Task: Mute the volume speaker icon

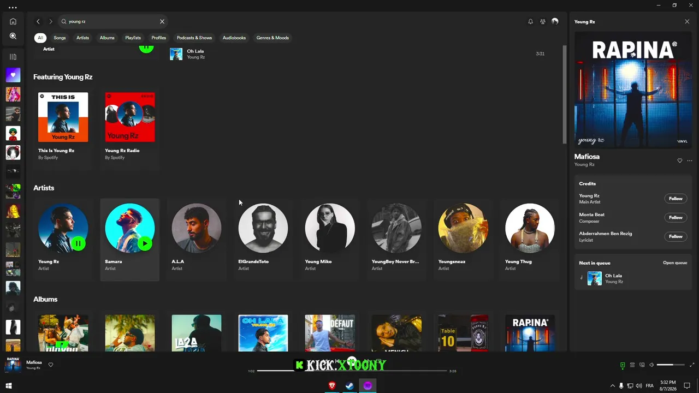Action: [x=651, y=365]
